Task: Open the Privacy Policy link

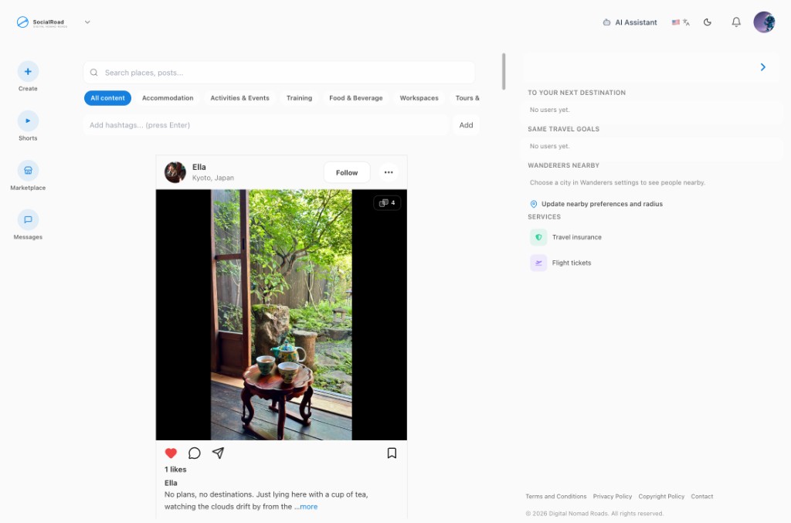Action: click(x=613, y=496)
